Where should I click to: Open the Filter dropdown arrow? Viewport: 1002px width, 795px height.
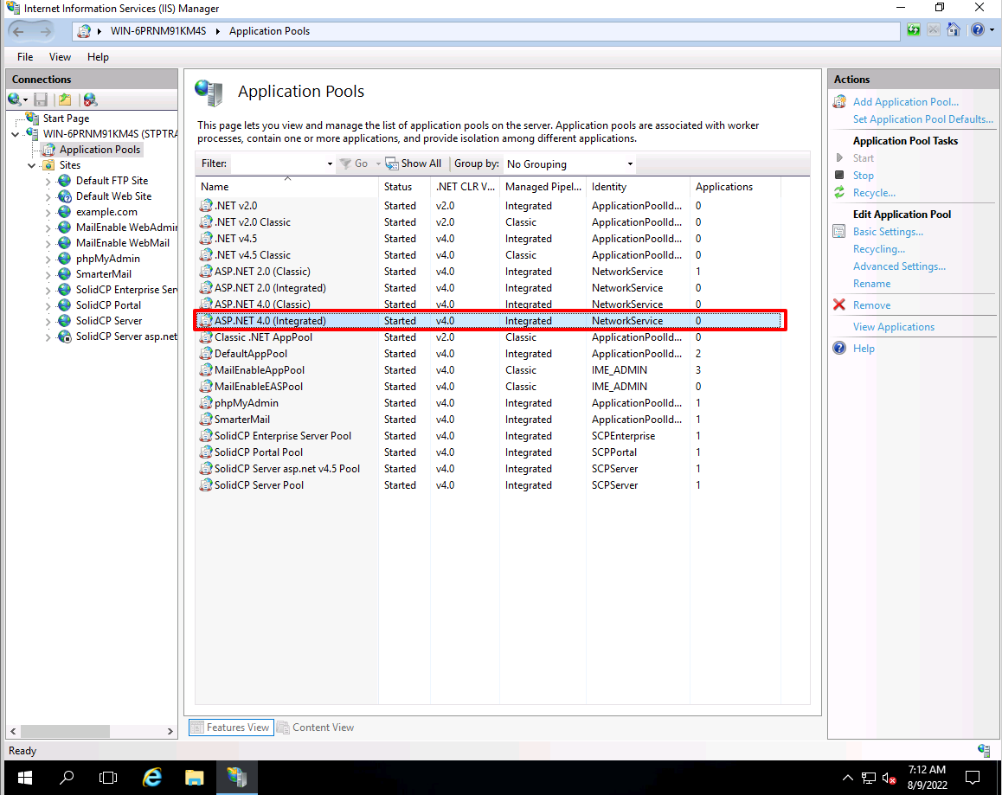tap(330, 164)
